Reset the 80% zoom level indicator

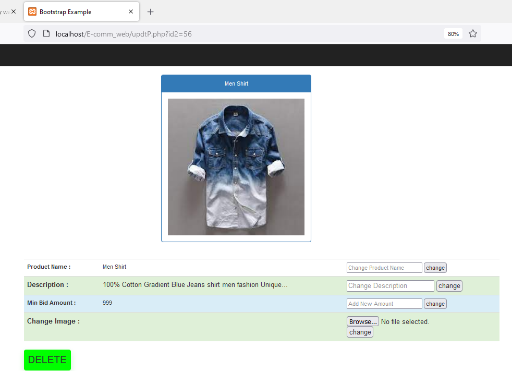click(x=453, y=34)
